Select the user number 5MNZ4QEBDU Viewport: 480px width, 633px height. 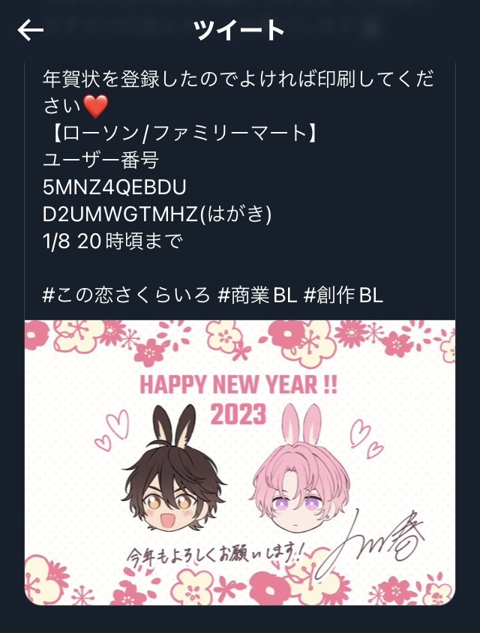pyautogui.click(x=115, y=187)
